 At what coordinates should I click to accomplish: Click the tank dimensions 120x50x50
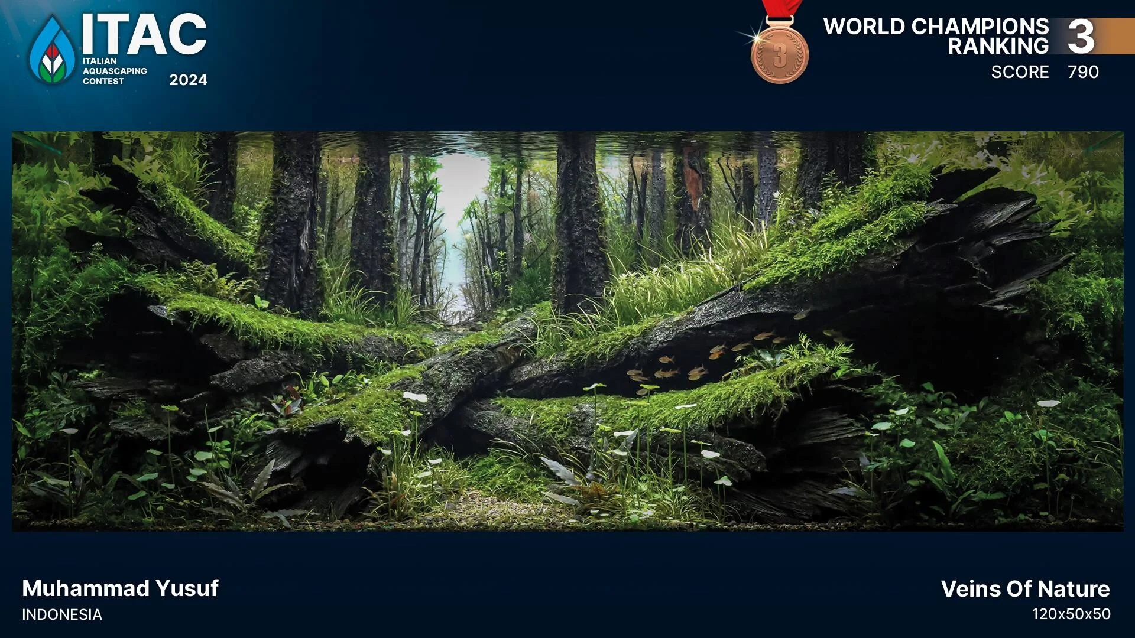[x=1071, y=614]
